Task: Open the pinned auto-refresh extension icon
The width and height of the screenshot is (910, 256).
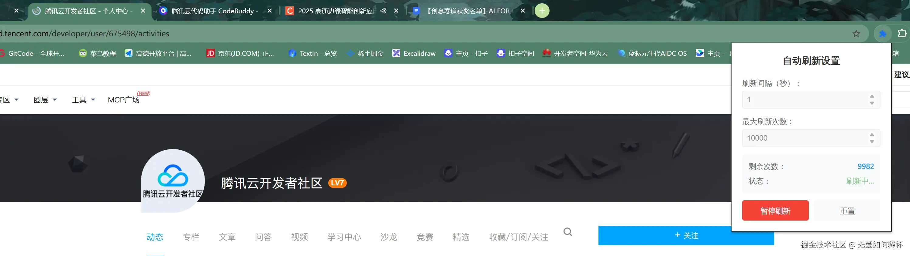Action: (x=882, y=34)
